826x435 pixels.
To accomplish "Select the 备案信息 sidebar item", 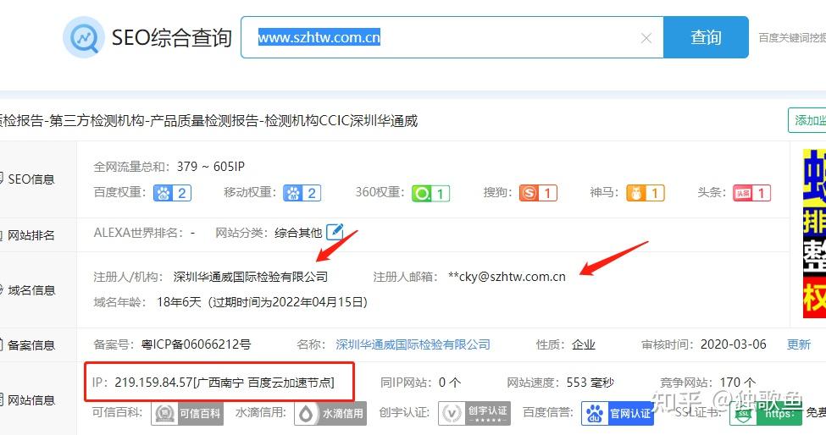I will (31, 345).
